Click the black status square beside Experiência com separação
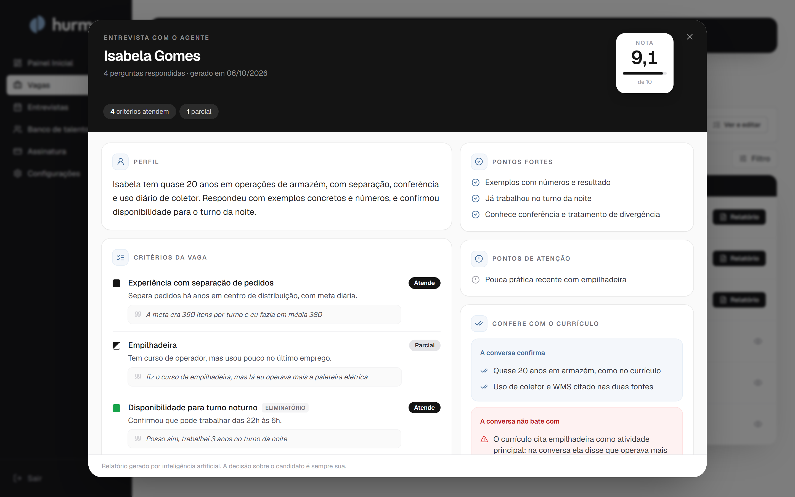795x497 pixels. tap(116, 283)
